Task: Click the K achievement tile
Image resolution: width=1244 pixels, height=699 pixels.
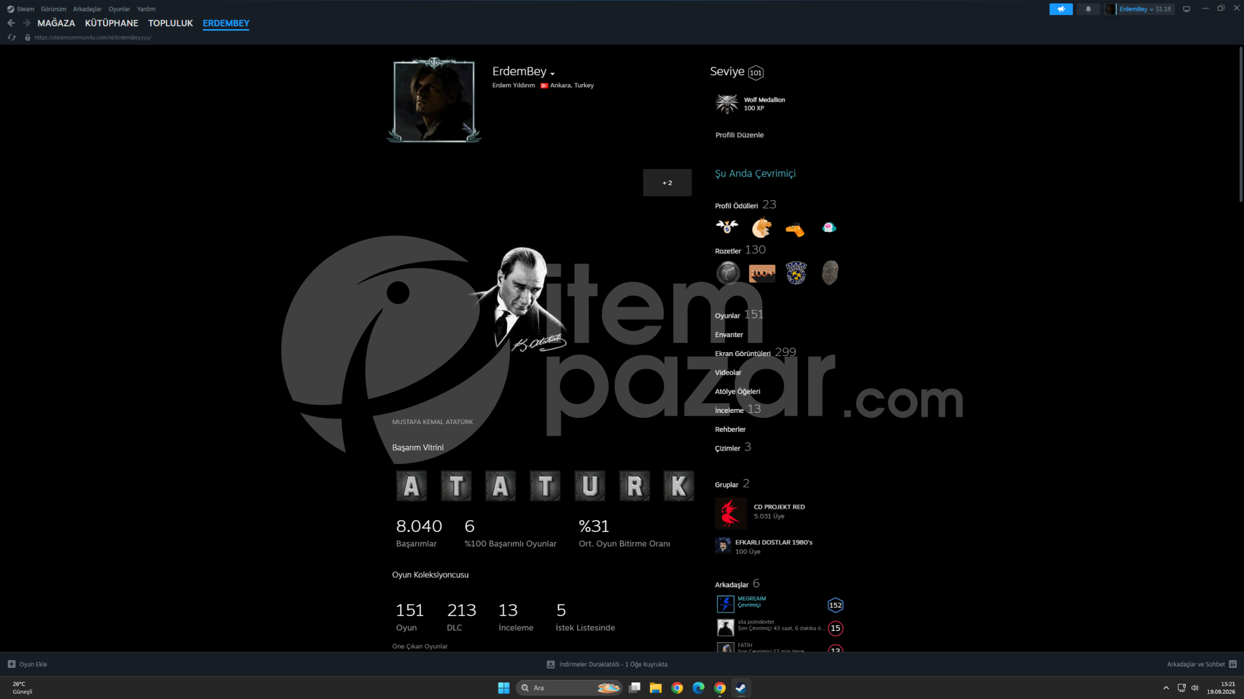Action: coord(679,485)
